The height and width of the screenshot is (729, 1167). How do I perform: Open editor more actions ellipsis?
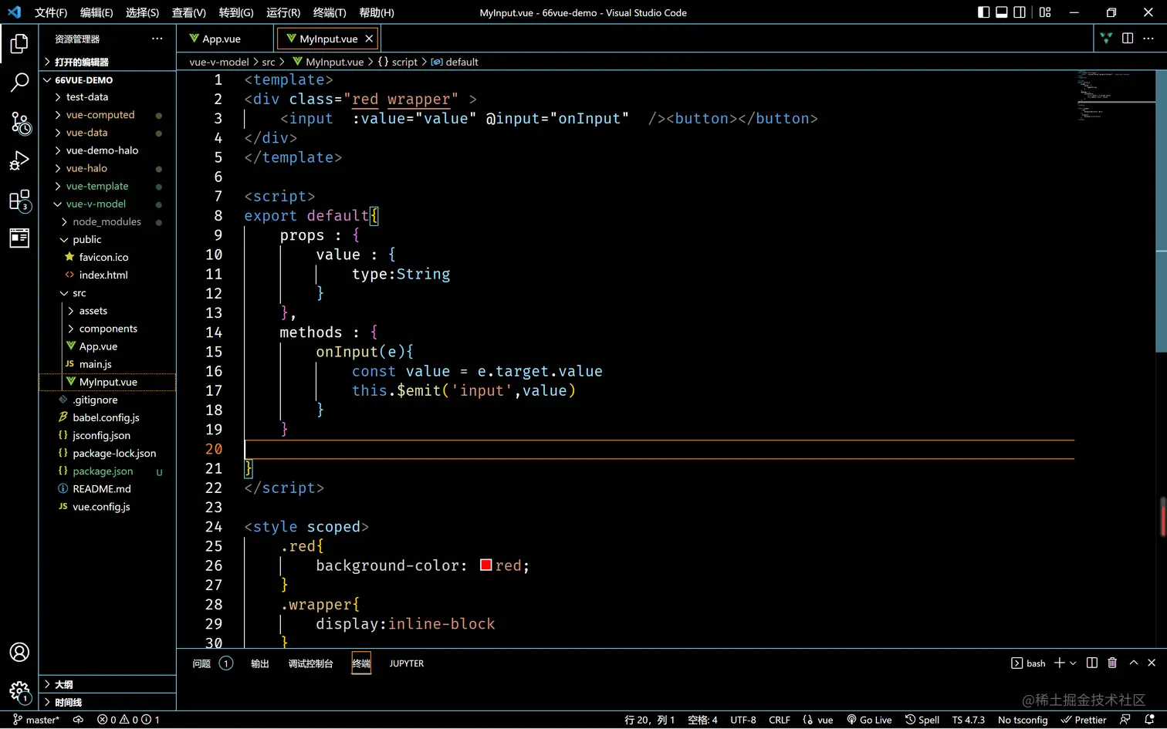1148,39
